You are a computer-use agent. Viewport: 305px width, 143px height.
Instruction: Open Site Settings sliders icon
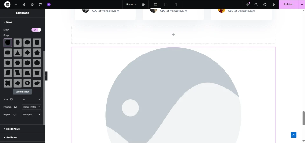[24, 4]
